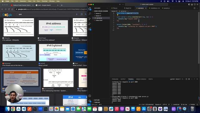
Task: Start Google voice search with microphone icon
Action: [77, 14]
